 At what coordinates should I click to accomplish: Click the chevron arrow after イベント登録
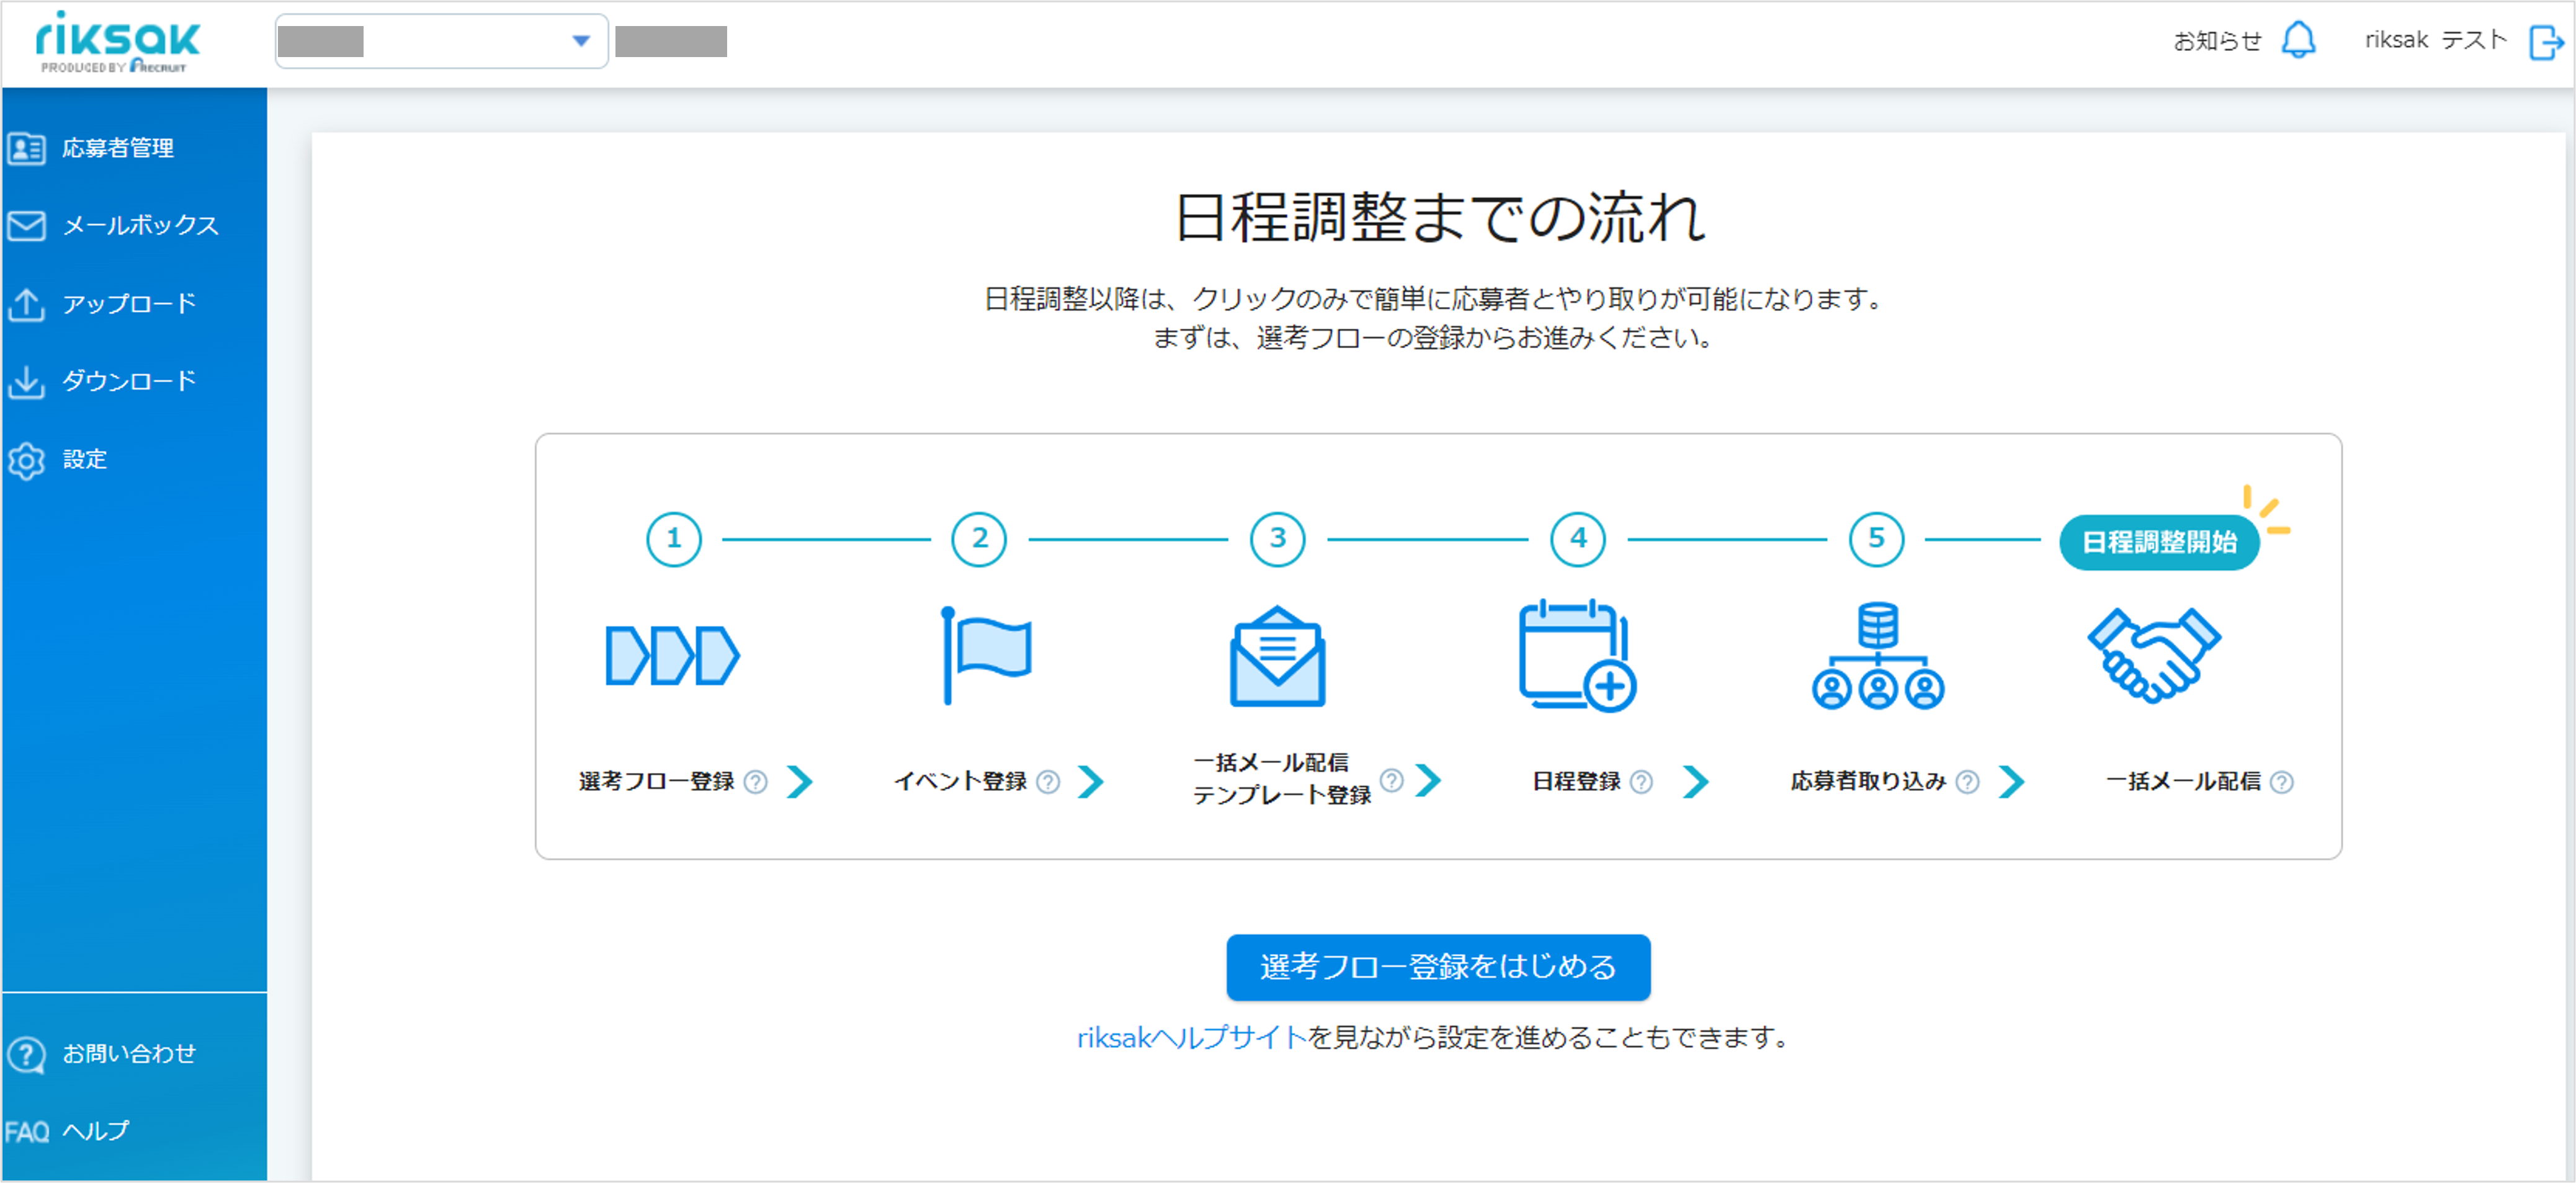click(x=1091, y=782)
